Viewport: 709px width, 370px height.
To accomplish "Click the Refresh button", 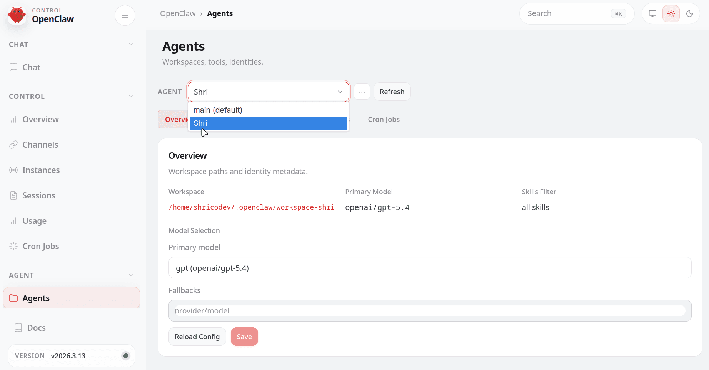I will (392, 92).
